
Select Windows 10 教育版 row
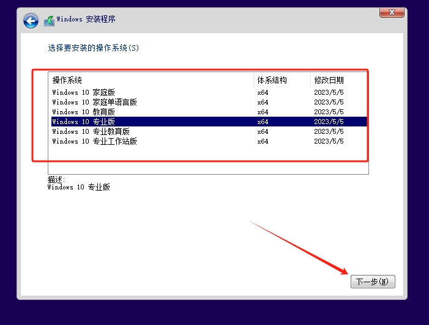[x=209, y=112]
